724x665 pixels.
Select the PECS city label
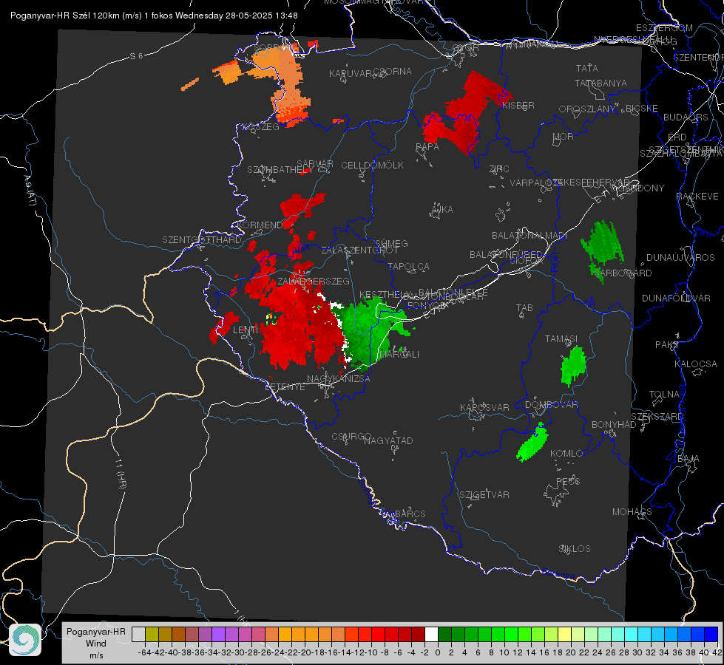click(567, 481)
